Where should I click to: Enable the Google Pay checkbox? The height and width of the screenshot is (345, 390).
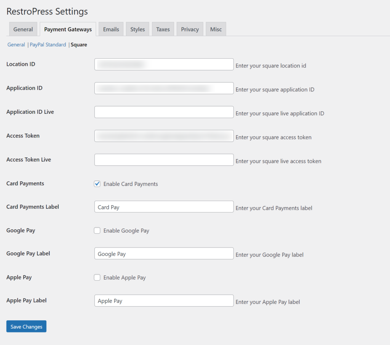[x=97, y=231]
